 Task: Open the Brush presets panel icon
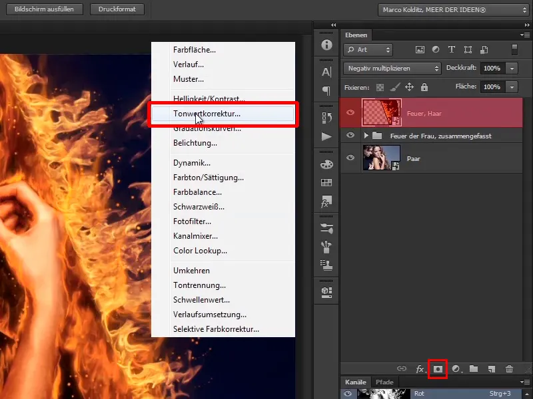tap(326, 228)
